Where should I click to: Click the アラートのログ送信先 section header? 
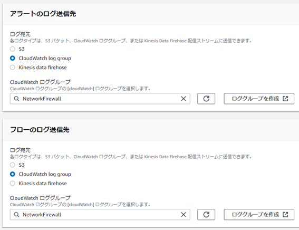[43, 14]
